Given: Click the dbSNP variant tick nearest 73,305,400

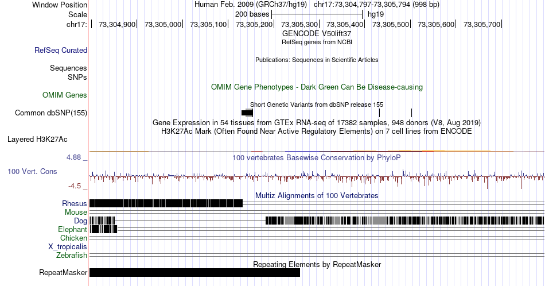Looking at the screenshot, I should (x=380, y=113).
